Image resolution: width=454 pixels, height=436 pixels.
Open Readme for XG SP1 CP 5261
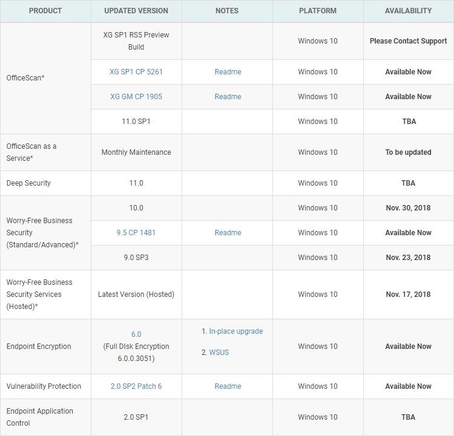pyautogui.click(x=228, y=72)
